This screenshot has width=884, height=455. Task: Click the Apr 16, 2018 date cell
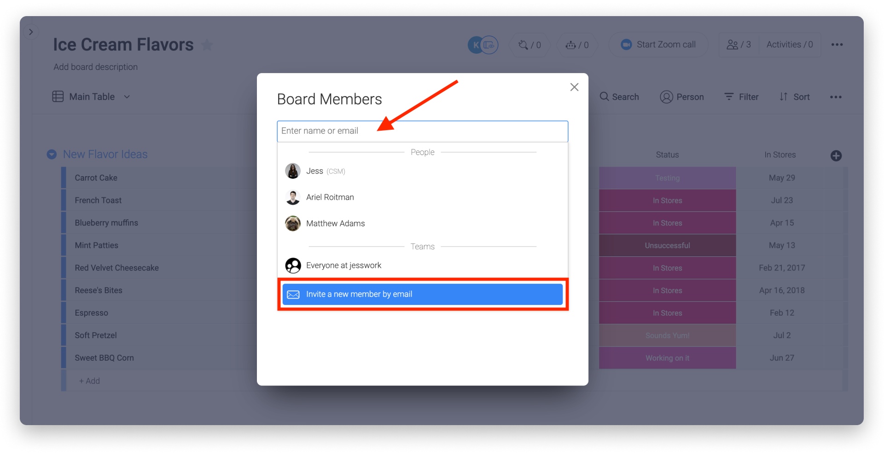[x=782, y=291]
